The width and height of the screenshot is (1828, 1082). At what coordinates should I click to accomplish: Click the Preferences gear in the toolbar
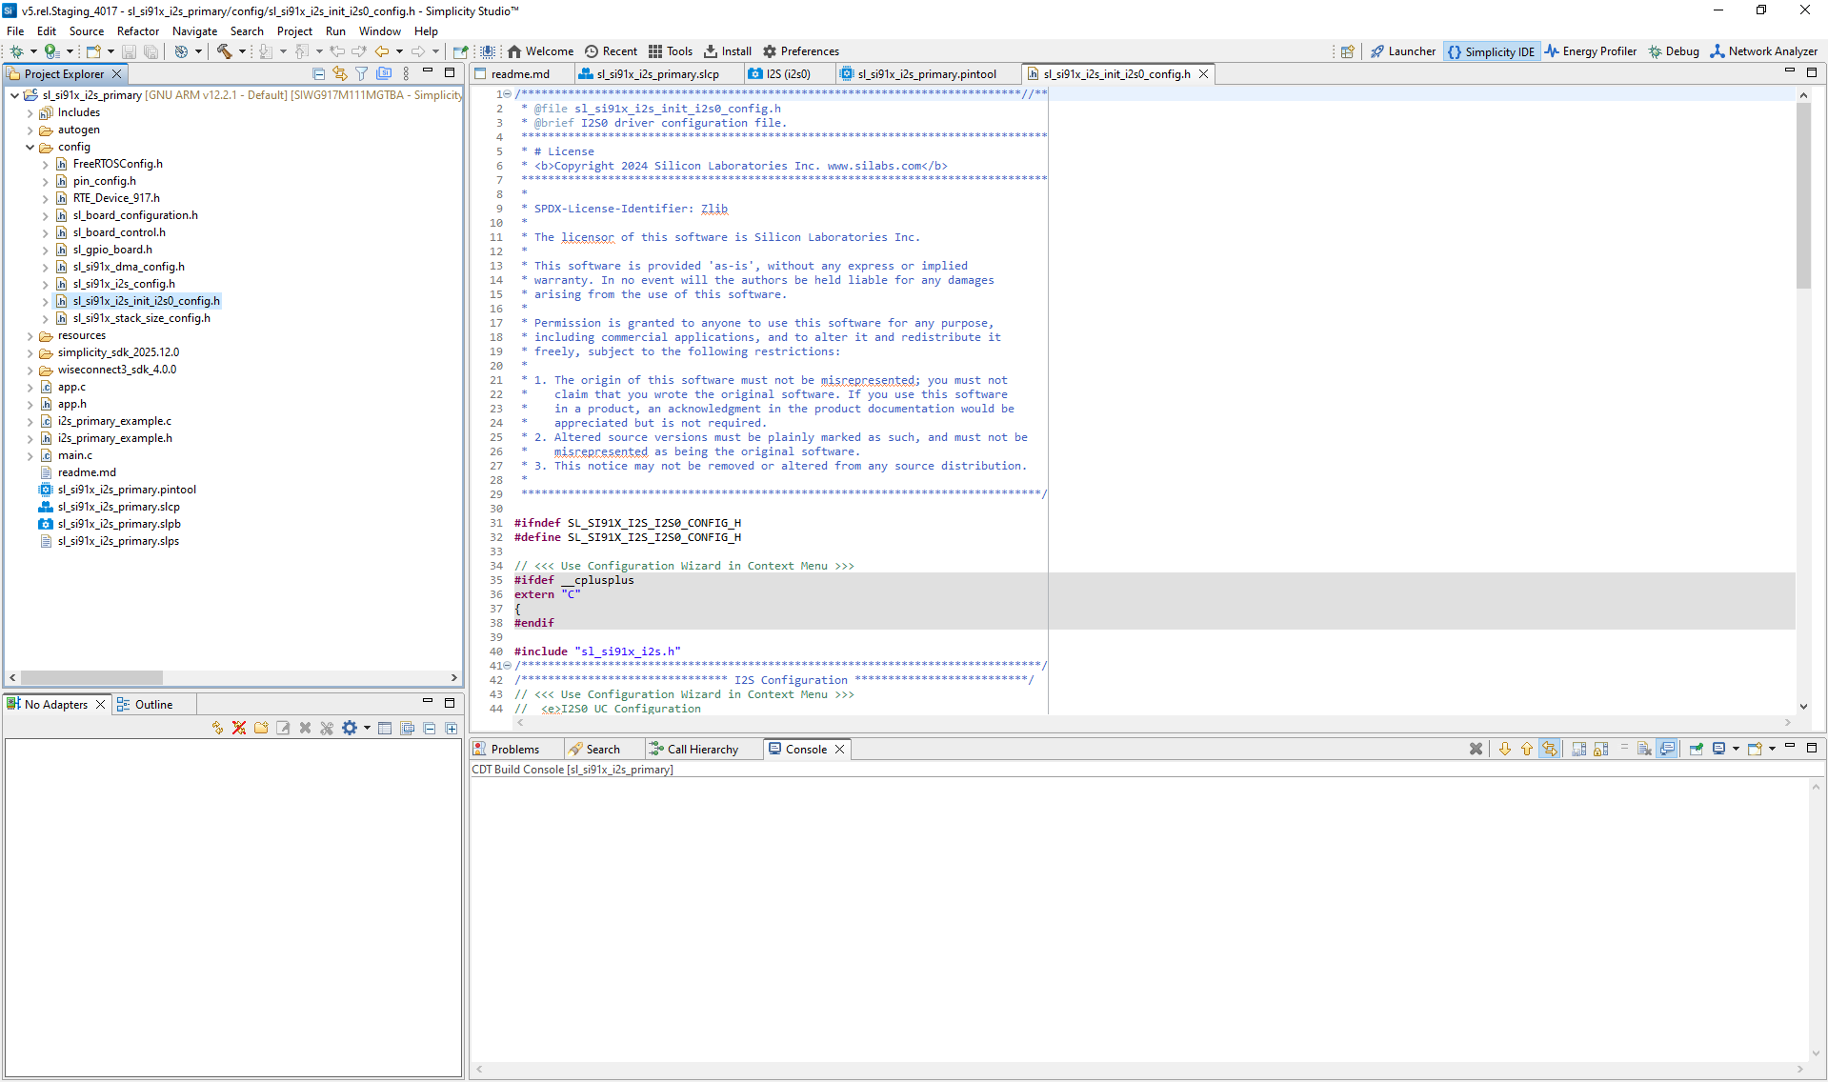771,51
